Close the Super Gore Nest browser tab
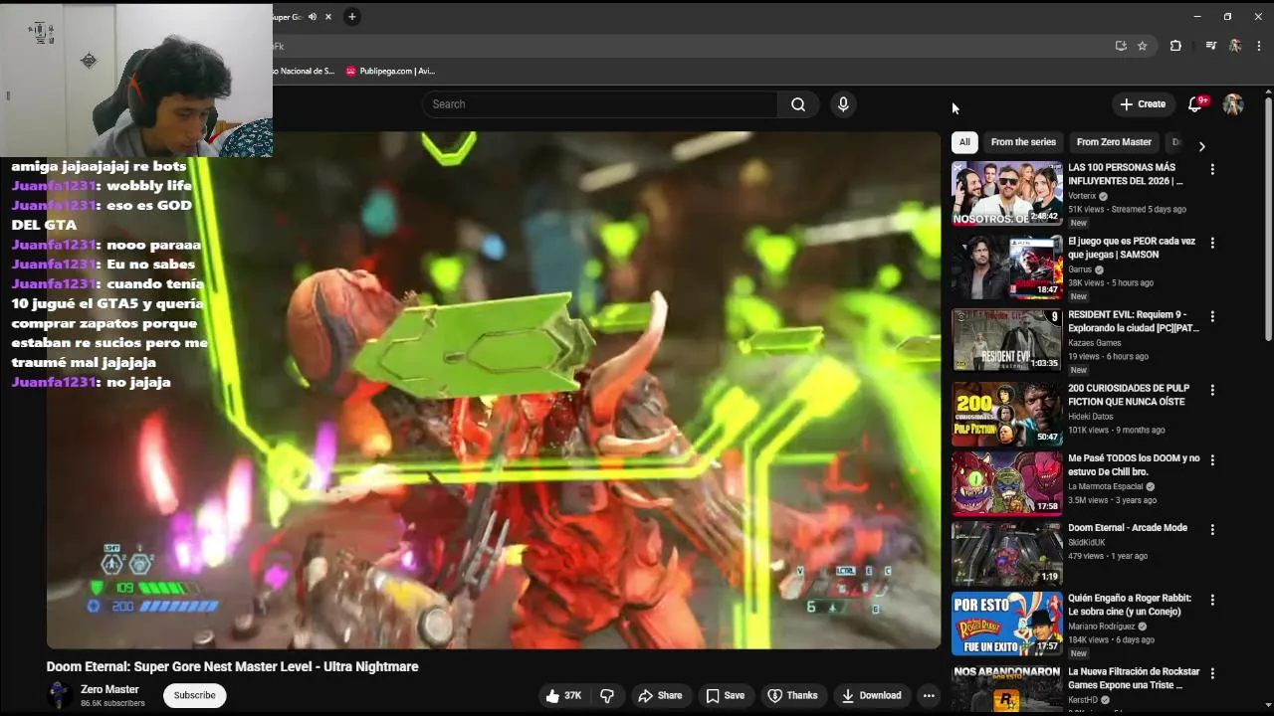 click(x=328, y=17)
